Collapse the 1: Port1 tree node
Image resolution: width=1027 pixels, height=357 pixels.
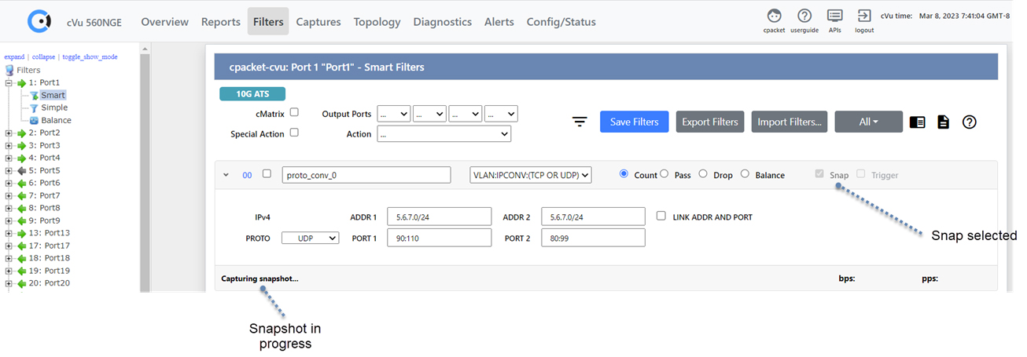[x=9, y=82]
